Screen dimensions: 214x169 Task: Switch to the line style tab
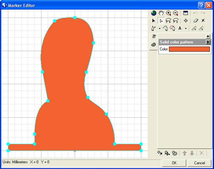154,36
